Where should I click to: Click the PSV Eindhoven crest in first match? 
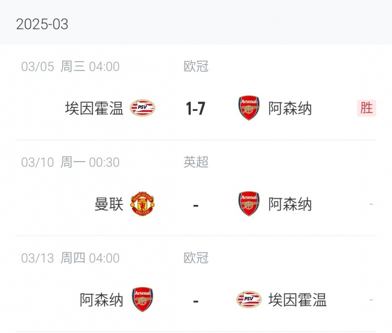pyautogui.click(x=142, y=108)
